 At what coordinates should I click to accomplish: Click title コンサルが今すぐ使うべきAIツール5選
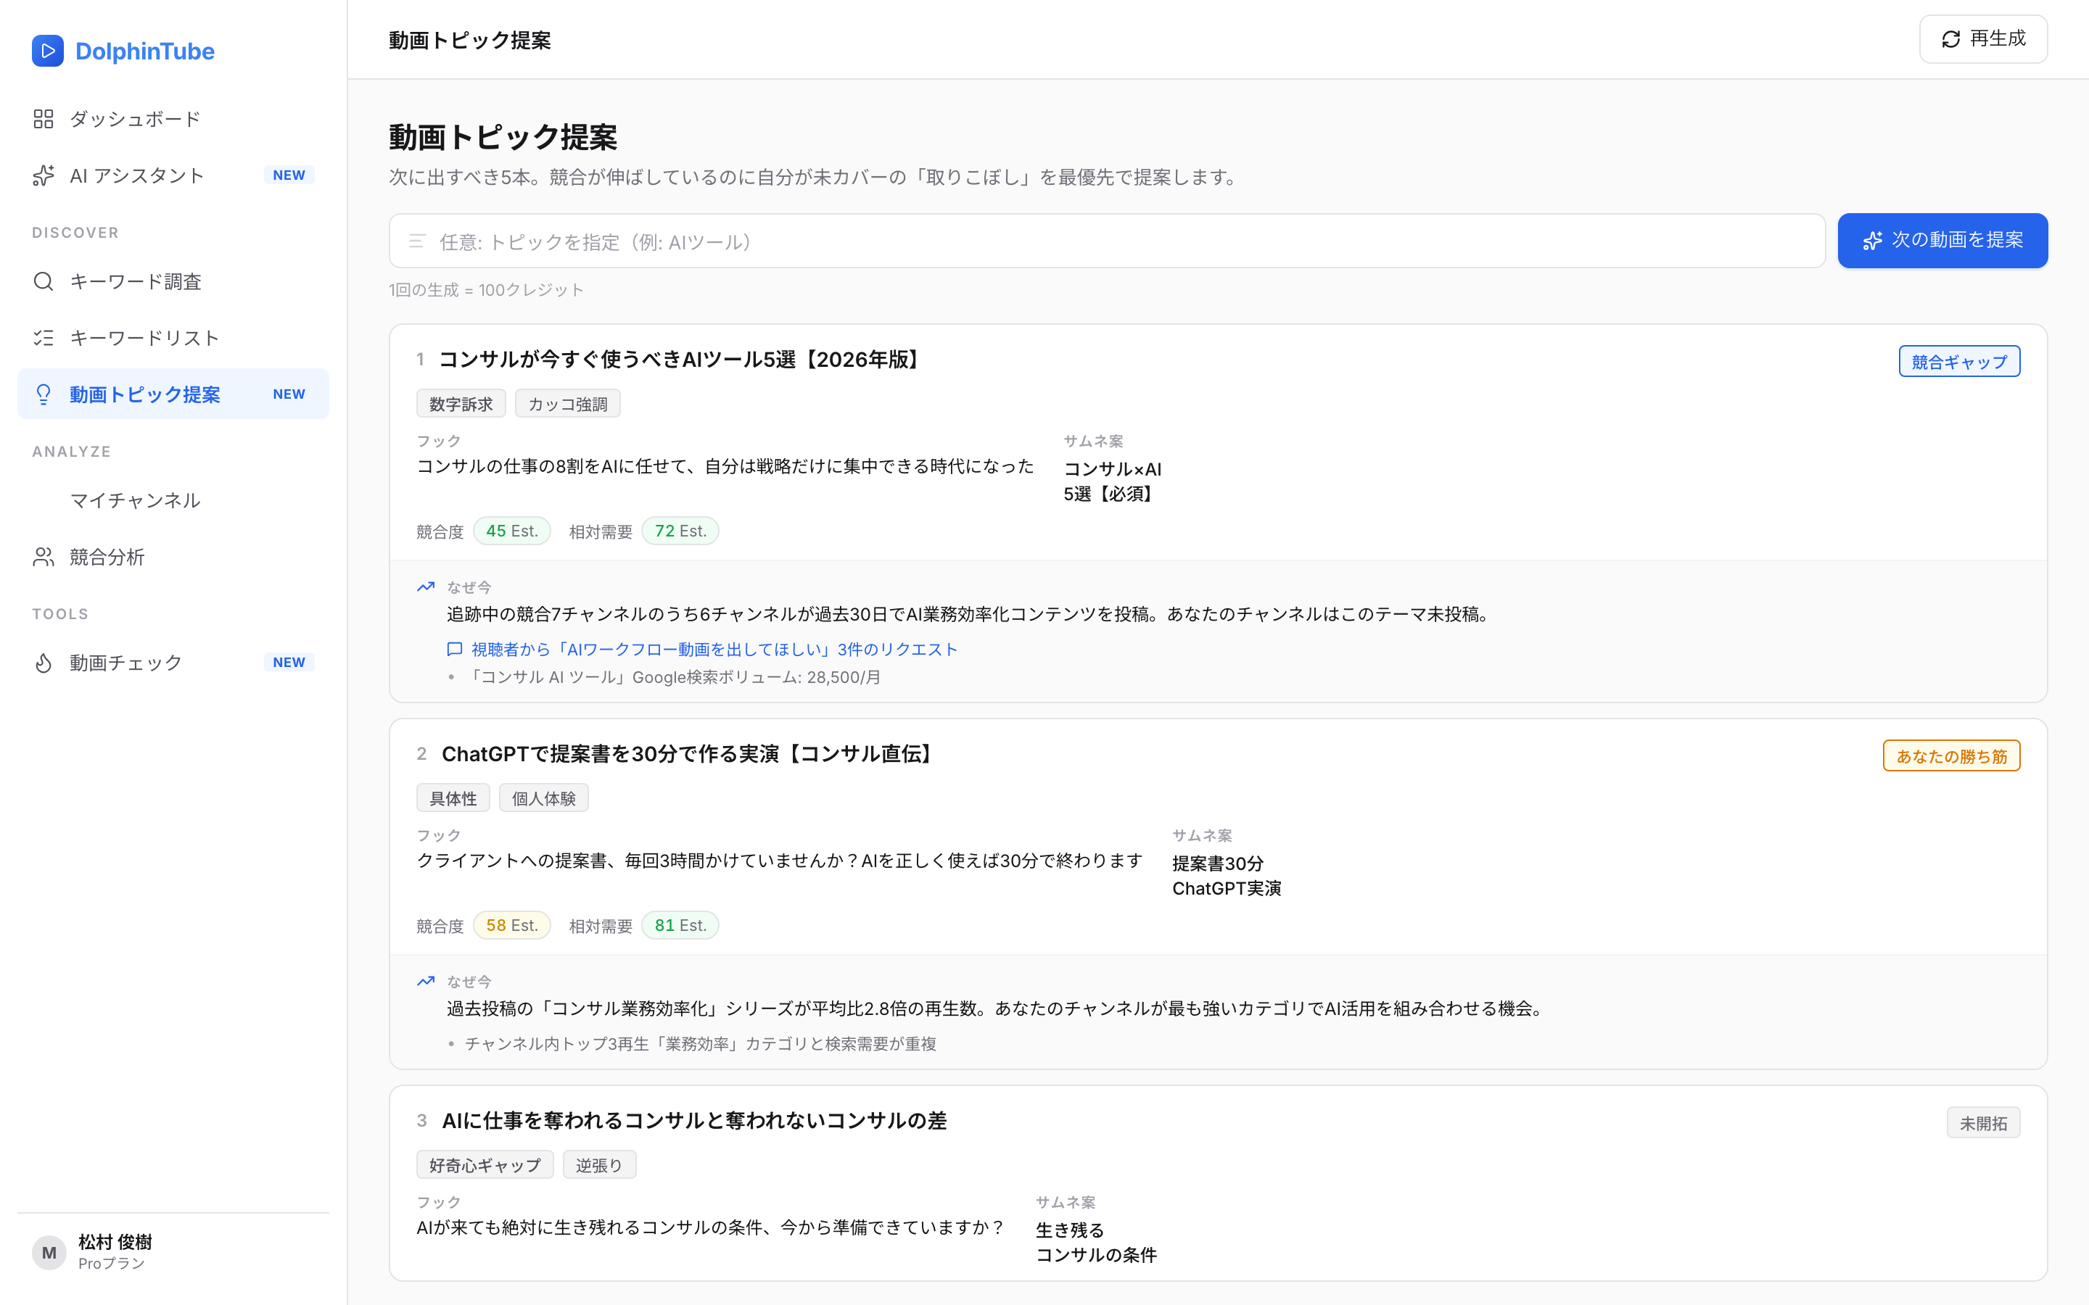[x=682, y=360]
